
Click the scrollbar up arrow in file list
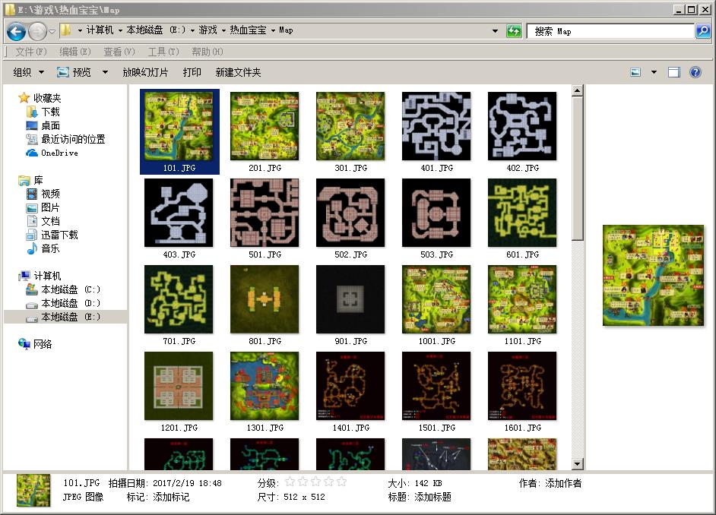(577, 90)
